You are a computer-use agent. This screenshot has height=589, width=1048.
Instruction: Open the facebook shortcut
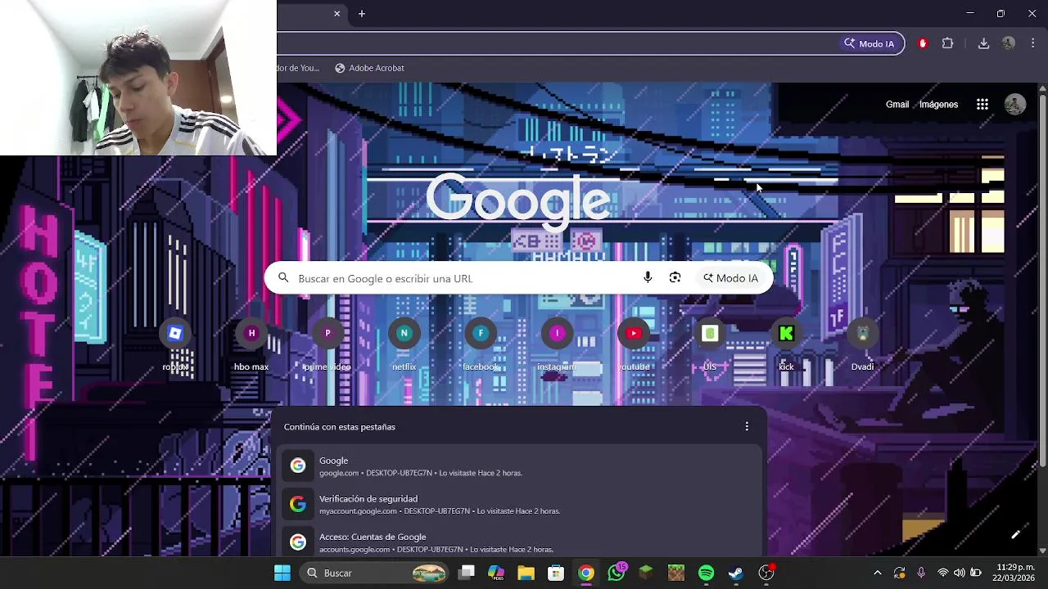481,344
